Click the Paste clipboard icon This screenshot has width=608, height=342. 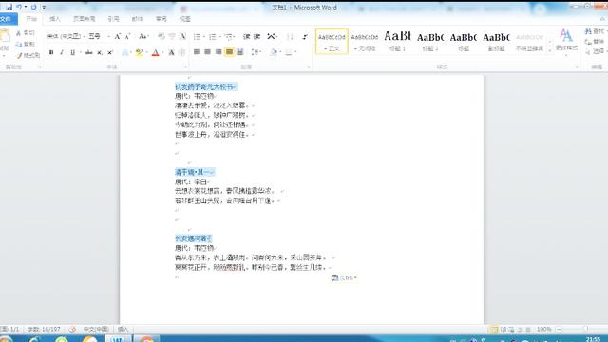[5, 36]
